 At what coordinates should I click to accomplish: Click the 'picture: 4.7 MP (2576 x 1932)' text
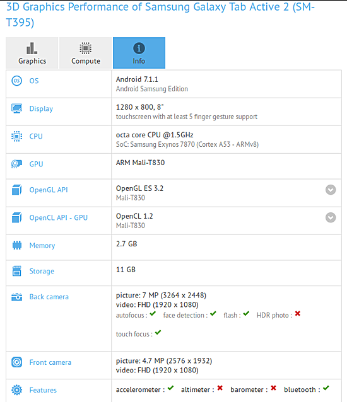click(x=164, y=361)
